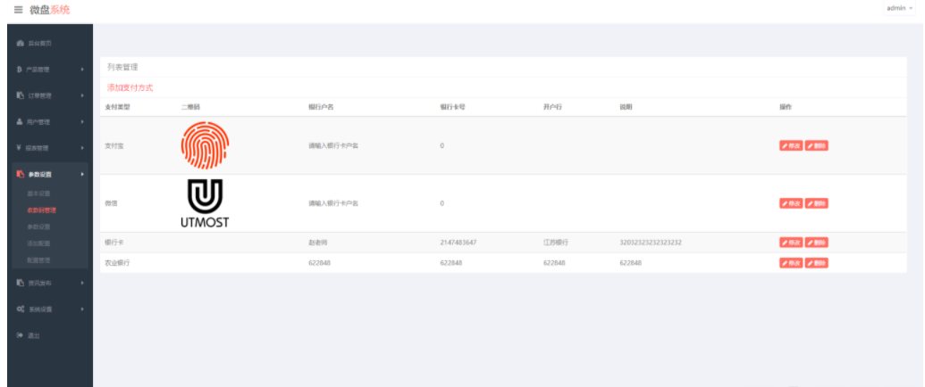Open the 参数设置 submenu item under 收款码管理
Screen dimensions: 925x387
pyautogui.click(x=39, y=226)
